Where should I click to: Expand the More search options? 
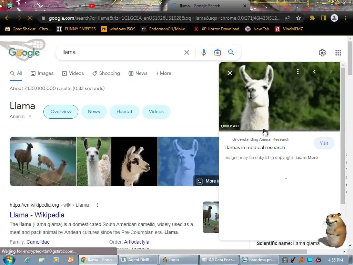[164, 73]
